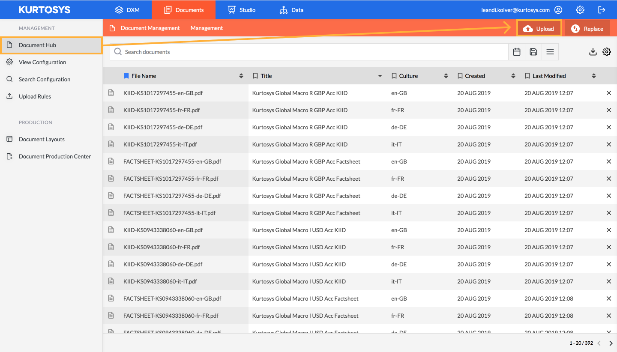Click file name KIID-KS0943338060-de-DE.pdf
The width and height of the screenshot is (617, 352).
click(163, 264)
